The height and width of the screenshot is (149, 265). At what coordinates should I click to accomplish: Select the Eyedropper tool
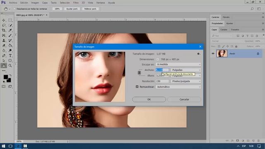coord(10,30)
